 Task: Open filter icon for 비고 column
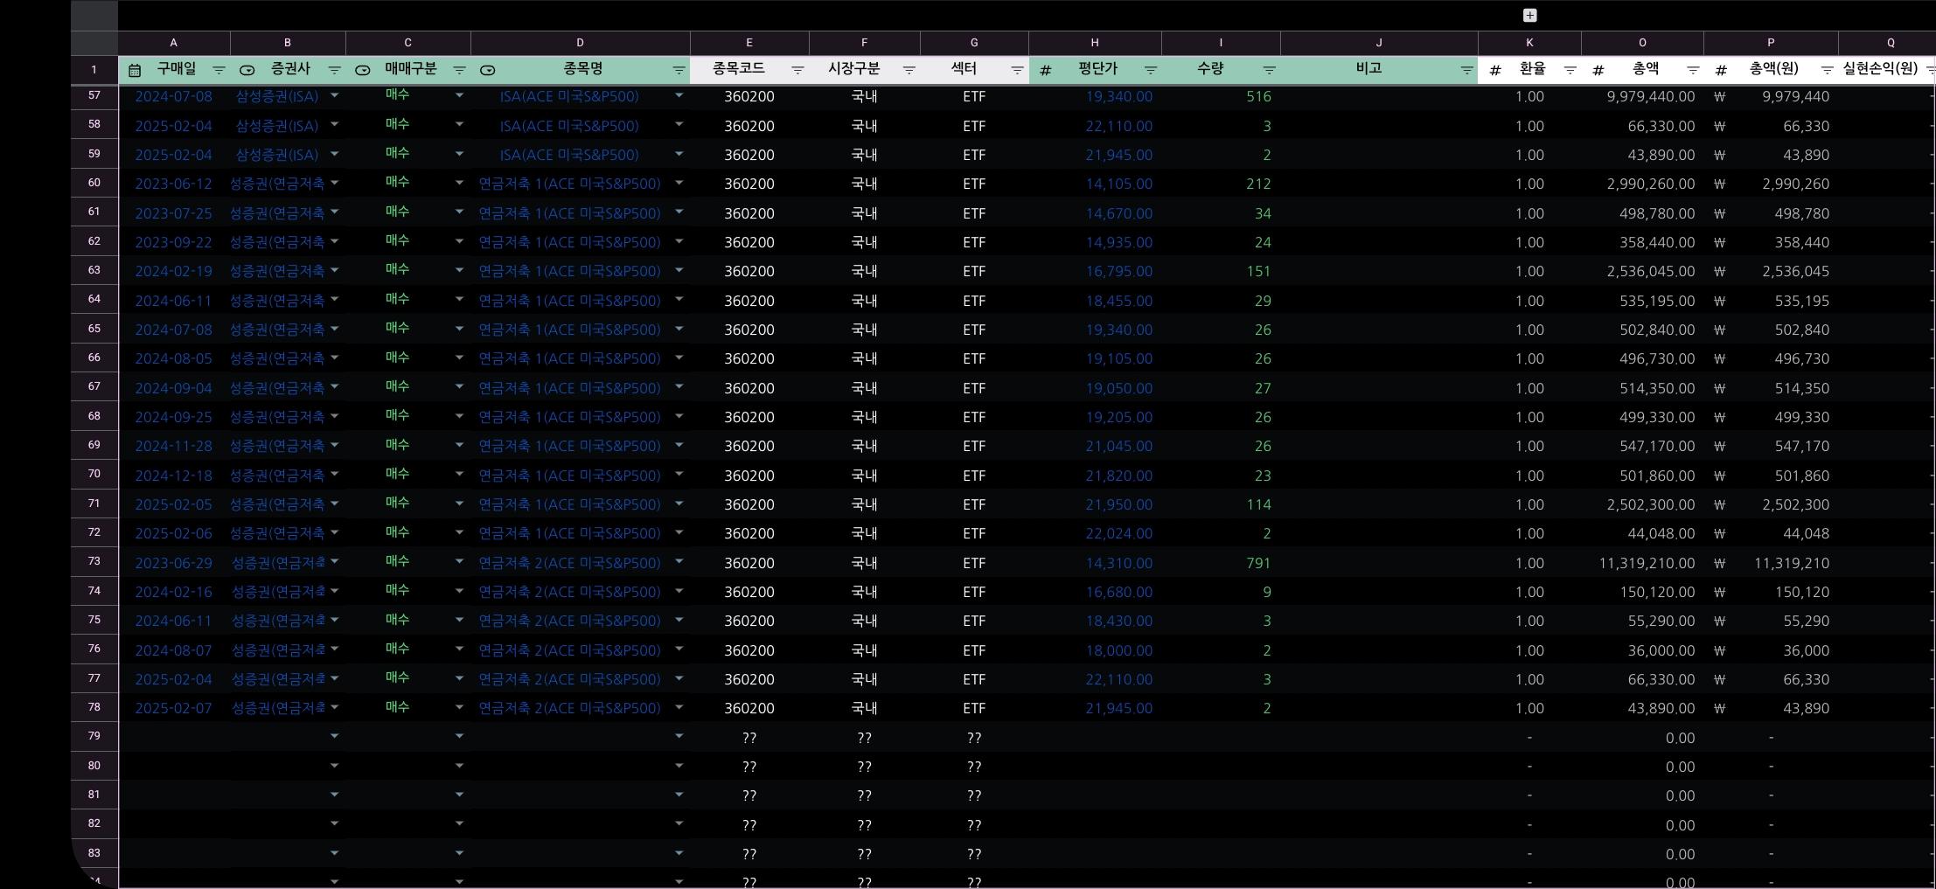tap(1466, 70)
